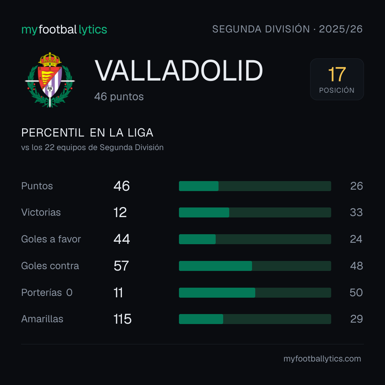Click the Goles a favor bar

255,239
